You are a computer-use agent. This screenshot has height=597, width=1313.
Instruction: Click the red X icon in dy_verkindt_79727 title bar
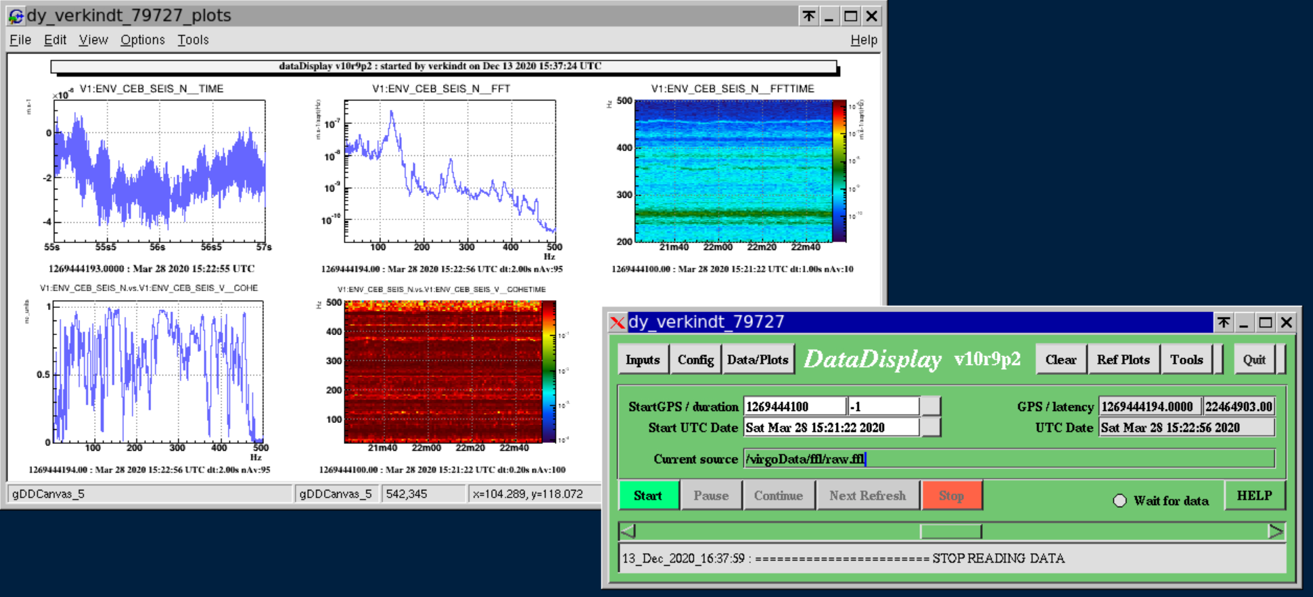pos(617,322)
